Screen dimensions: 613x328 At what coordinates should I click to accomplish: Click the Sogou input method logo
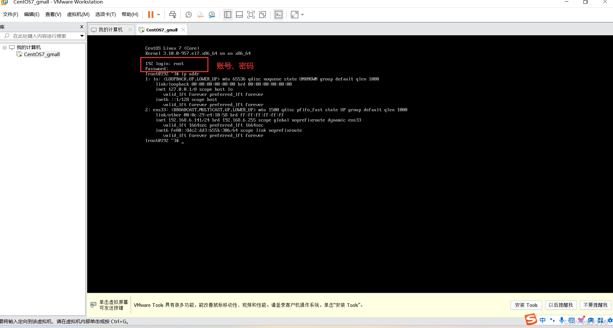coord(531,320)
